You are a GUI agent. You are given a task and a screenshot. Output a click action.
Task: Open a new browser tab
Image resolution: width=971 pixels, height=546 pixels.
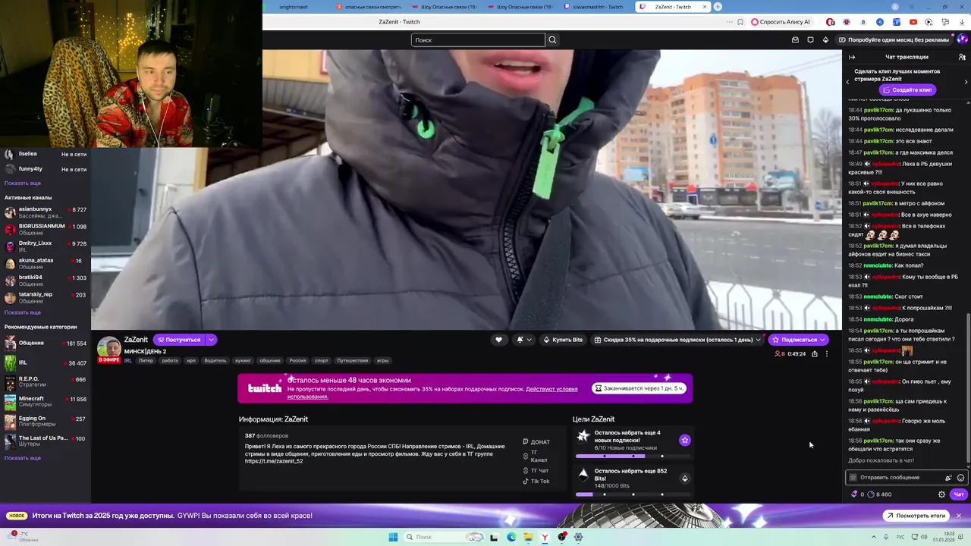pos(718,7)
